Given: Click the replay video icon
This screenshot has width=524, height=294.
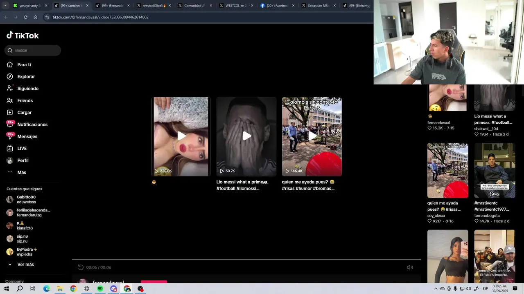Looking at the screenshot, I should (x=81, y=267).
